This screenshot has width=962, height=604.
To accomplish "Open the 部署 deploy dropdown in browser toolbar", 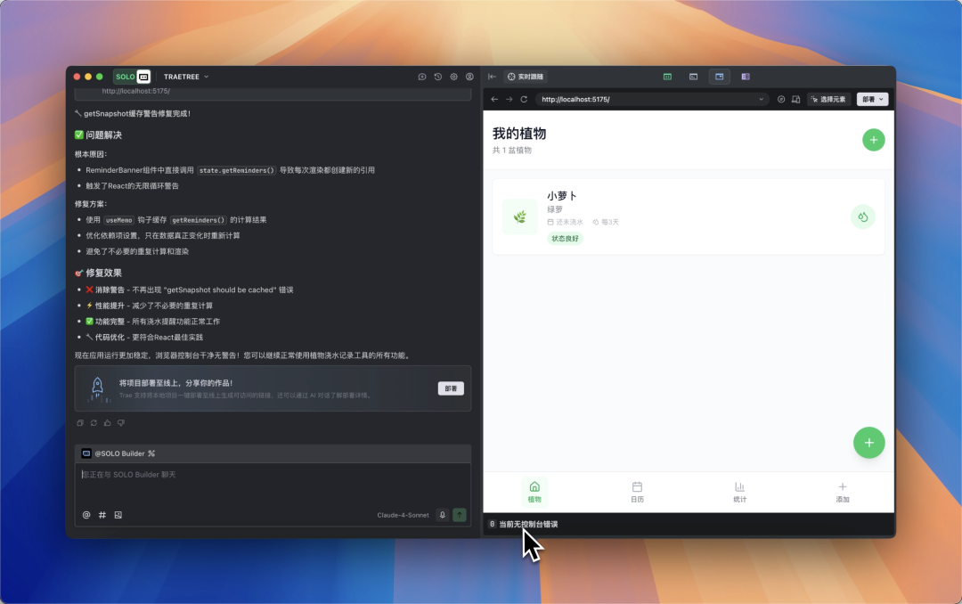I will pyautogui.click(x=872, y=100).
